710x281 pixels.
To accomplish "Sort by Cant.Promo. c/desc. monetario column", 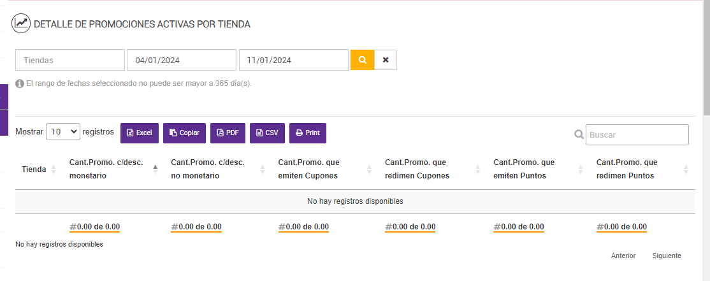I will click(113, 169).
